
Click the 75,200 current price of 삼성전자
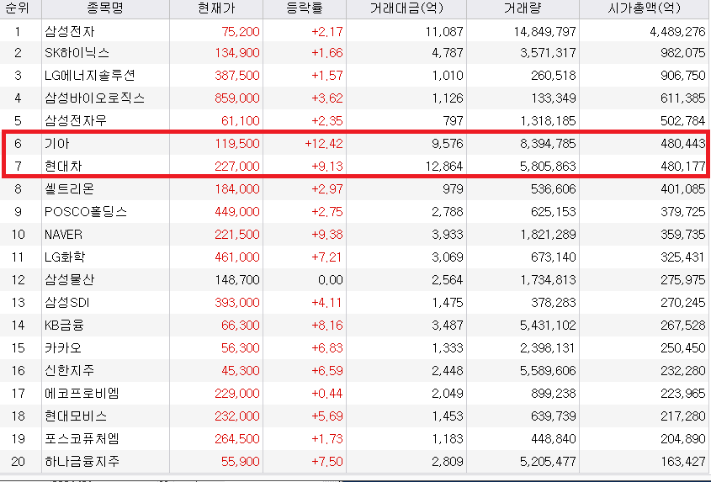click(x=241, y=31)
